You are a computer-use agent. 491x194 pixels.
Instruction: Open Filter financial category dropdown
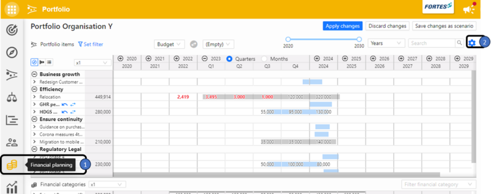pos(439,184)
